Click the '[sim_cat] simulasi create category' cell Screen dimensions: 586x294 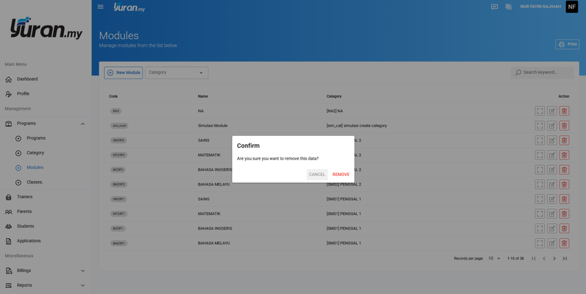356,126
